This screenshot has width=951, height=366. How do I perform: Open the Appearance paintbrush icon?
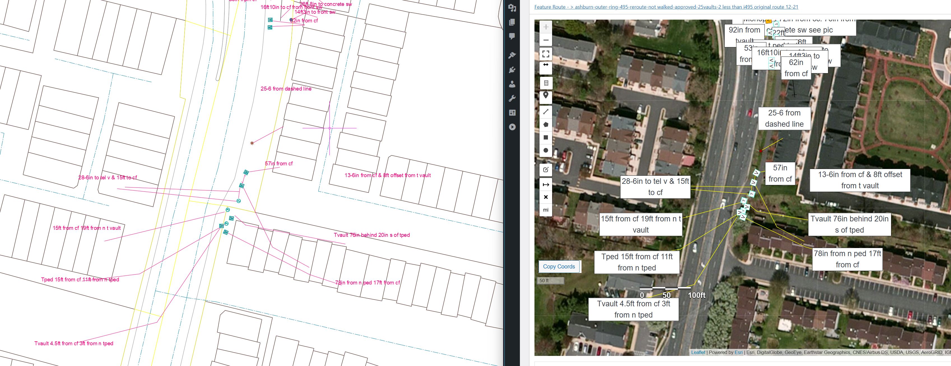tap(512, 55)
